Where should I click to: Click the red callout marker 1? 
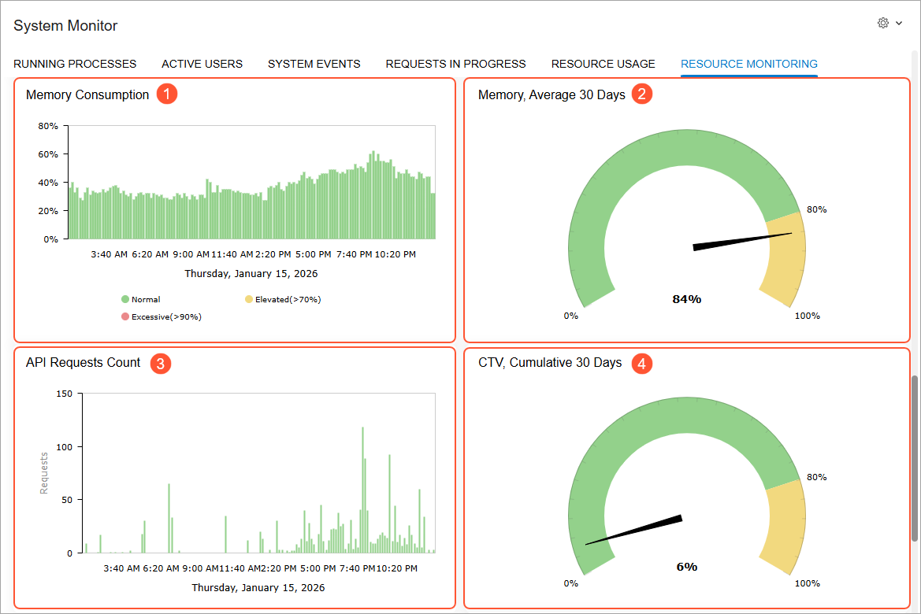(x=167, y=94)
